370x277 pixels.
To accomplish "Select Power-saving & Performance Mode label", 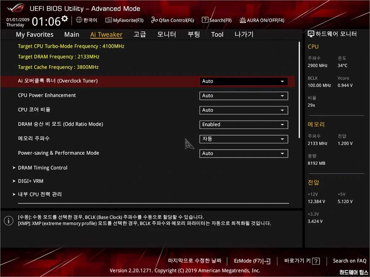I will click(59, 153).
